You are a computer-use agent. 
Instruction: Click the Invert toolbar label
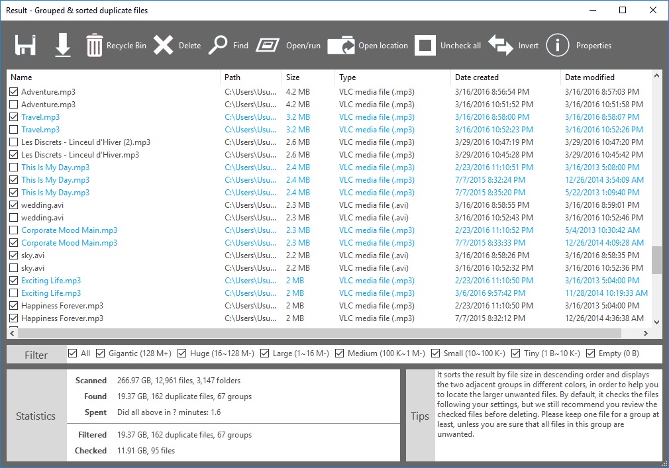(529, 46)
